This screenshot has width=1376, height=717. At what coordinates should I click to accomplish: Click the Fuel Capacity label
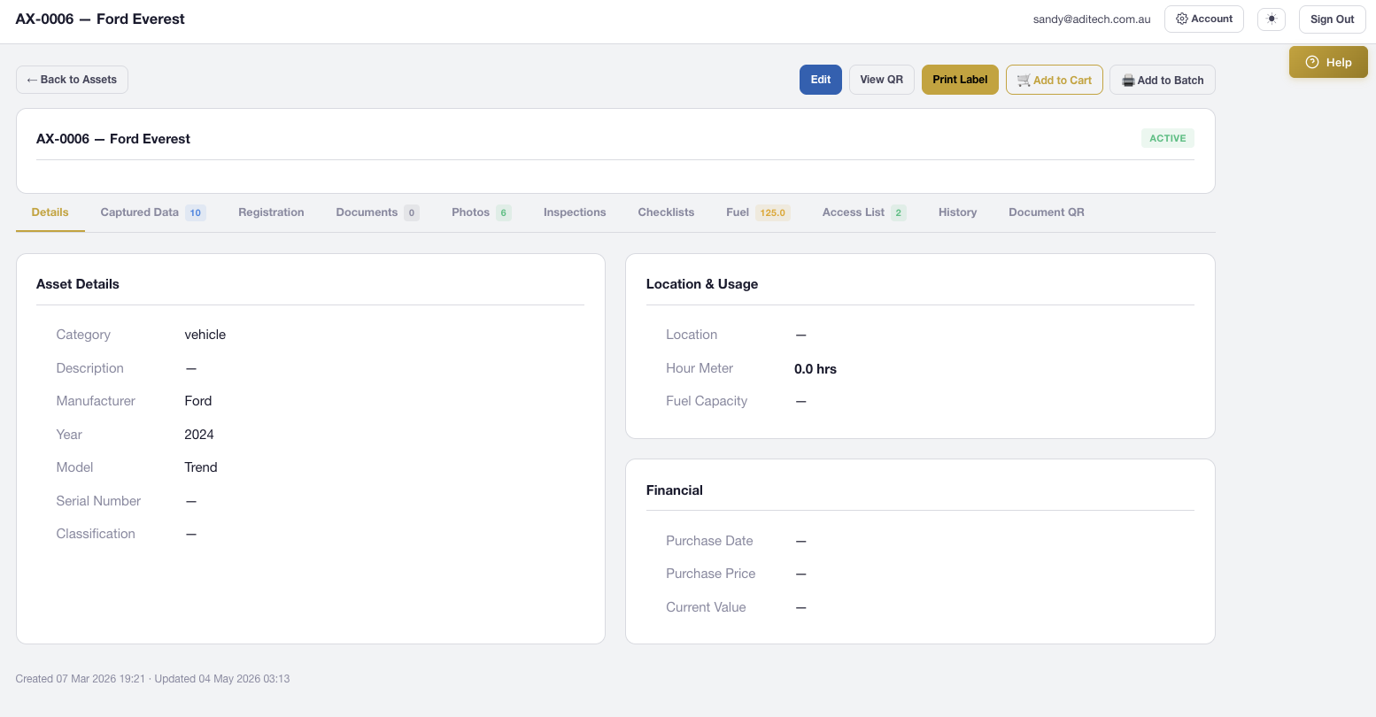(707, 401)
